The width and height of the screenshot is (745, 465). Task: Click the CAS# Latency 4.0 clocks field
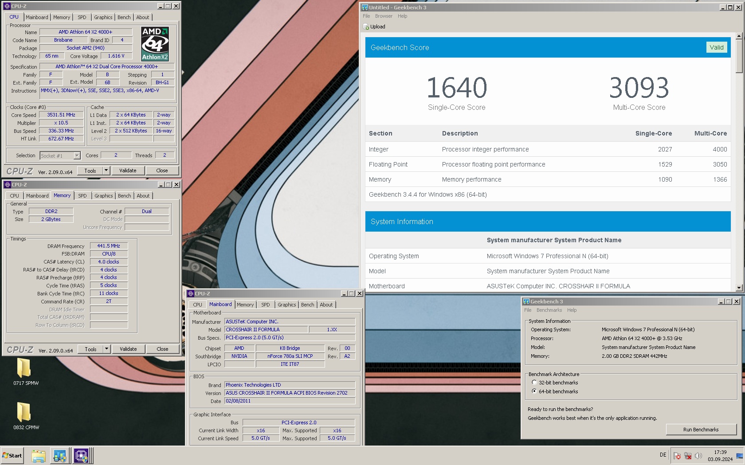(109, 262)
